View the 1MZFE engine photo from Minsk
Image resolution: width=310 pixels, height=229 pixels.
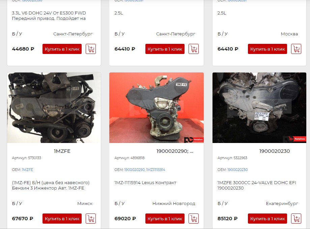(54, 108)
